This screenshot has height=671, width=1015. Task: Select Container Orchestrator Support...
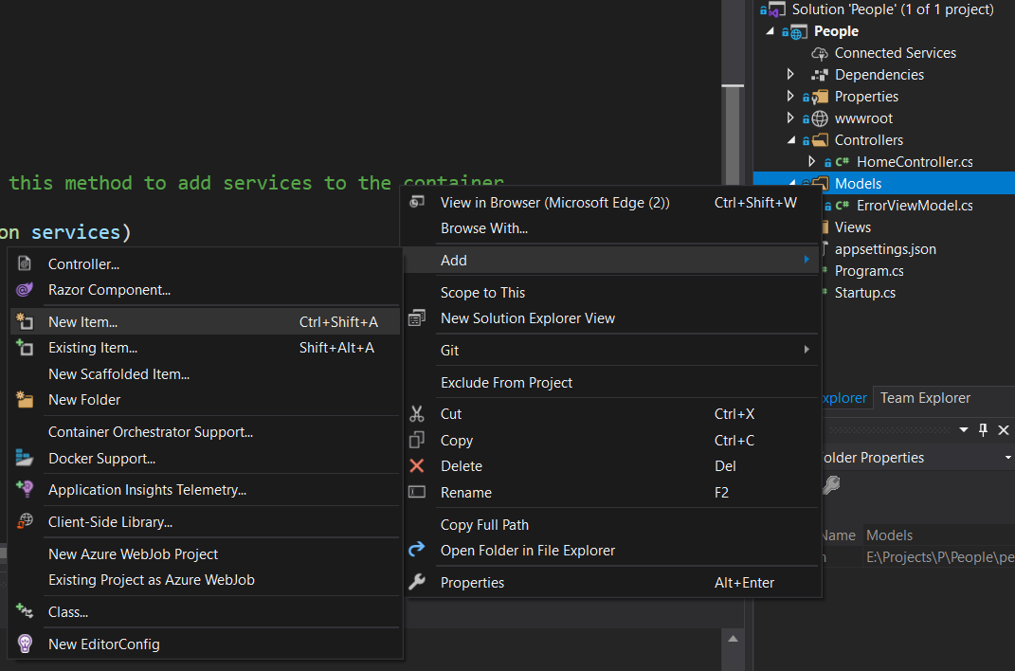coord(206,431)
